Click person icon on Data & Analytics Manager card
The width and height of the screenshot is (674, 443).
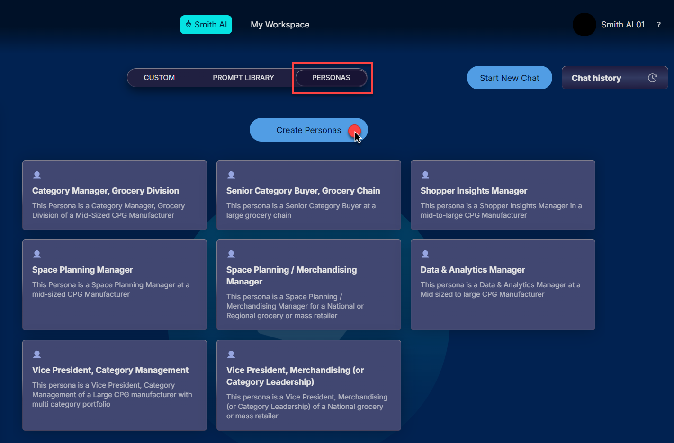pos(425,254)
